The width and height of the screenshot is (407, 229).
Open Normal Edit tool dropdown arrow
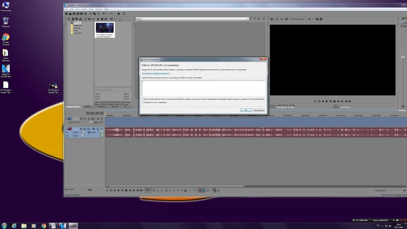(x=151, y=191)
